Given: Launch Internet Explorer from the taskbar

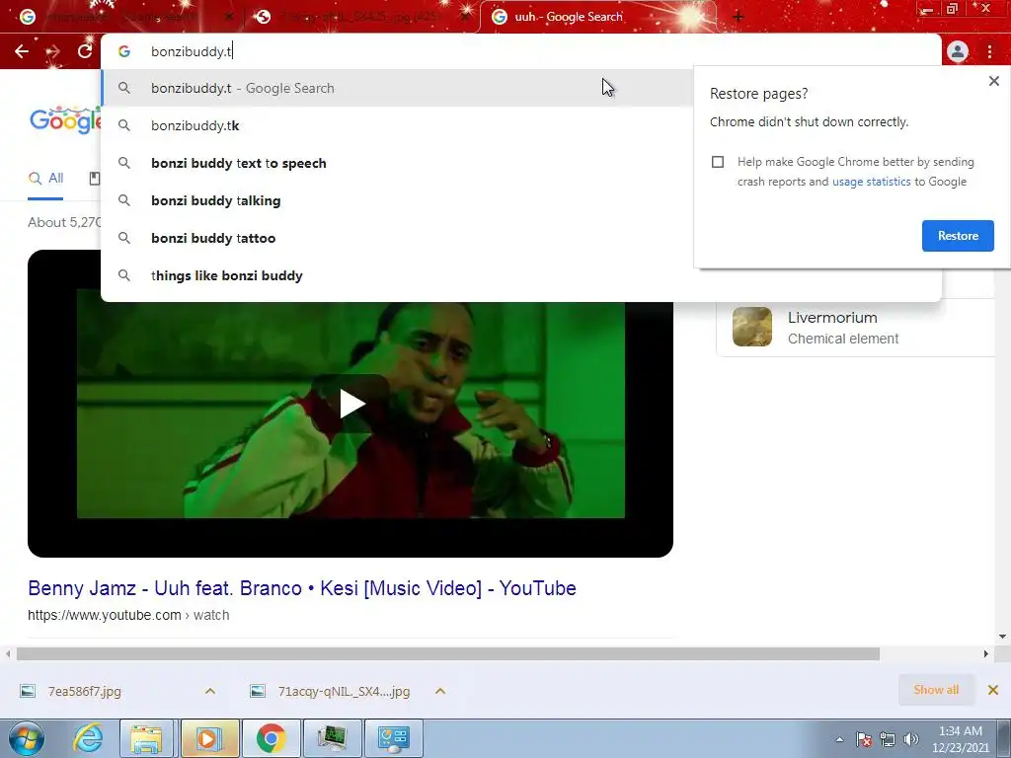Looking at the screenshot, I should coord(88,738).
